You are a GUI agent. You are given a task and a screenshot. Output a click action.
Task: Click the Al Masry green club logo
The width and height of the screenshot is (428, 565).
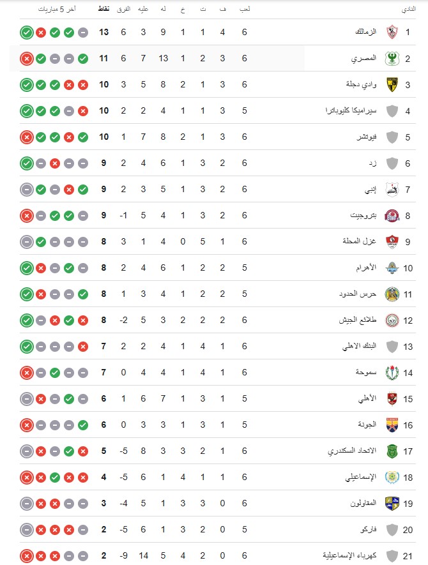pos(392,58)
